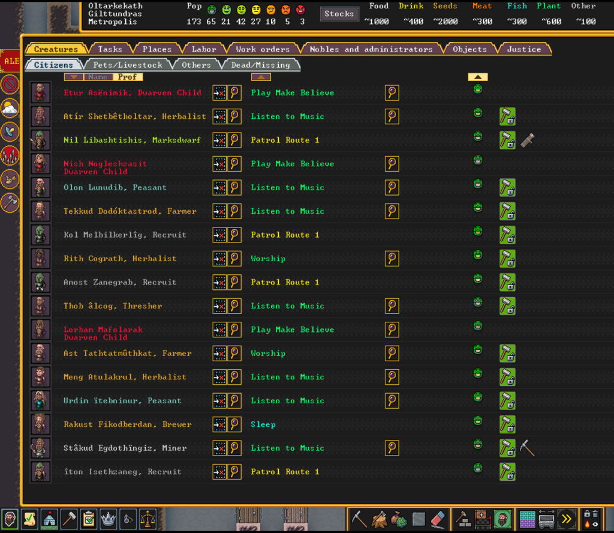614x533 pixels.
Task: Open the Work orders tab
Action: pos(263,49)
